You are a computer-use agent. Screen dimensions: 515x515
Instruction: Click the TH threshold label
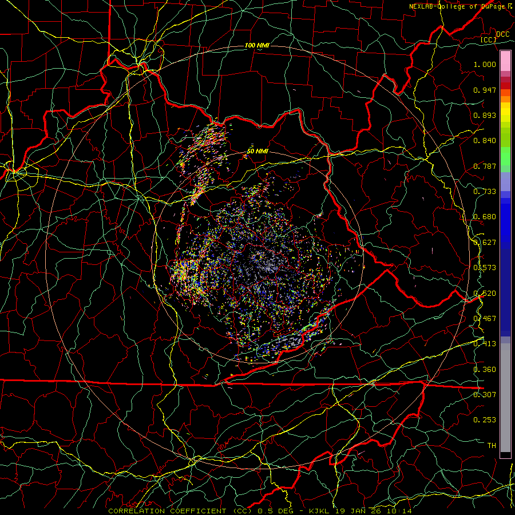[492, 446]
